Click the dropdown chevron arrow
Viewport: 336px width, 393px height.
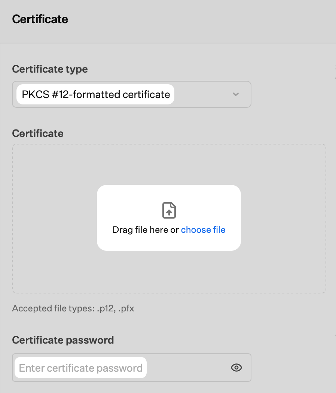coord(235,94)
